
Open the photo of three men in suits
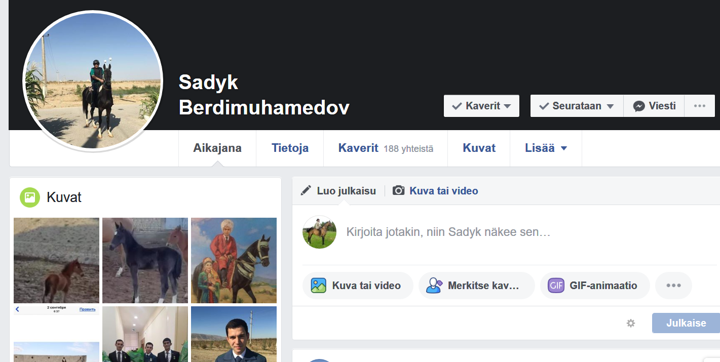[145, 334]
